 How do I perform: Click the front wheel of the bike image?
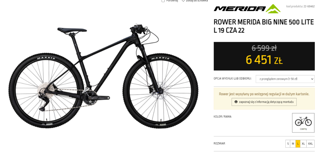160,91
